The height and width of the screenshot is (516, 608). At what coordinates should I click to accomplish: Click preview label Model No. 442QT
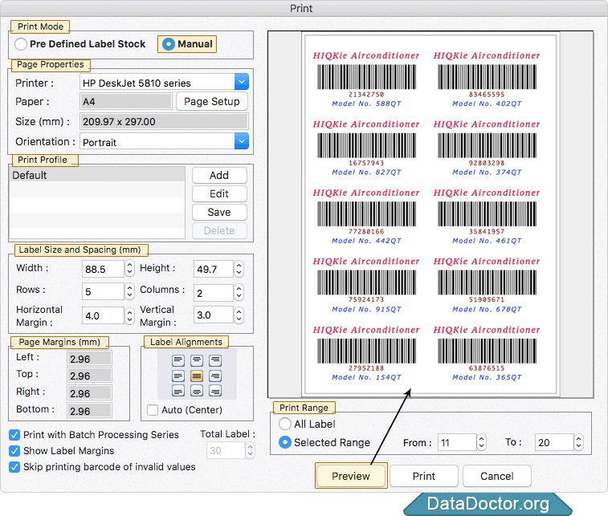click(366, 241)
